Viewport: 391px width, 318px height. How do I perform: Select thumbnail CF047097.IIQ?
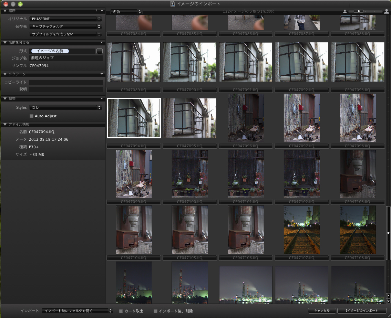click(302, 118)
